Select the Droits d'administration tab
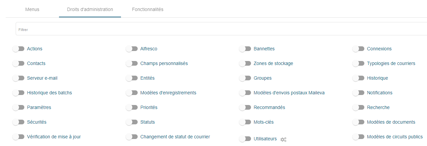427x146 pixels. [x=90, y=9]
